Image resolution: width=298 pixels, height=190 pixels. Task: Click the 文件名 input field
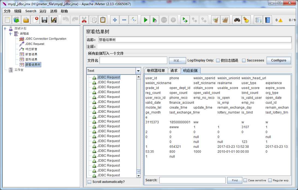click(x=133, y=60)
